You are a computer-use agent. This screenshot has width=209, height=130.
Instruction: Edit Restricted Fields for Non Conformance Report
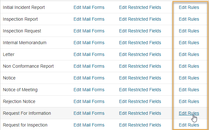(140, 66)
